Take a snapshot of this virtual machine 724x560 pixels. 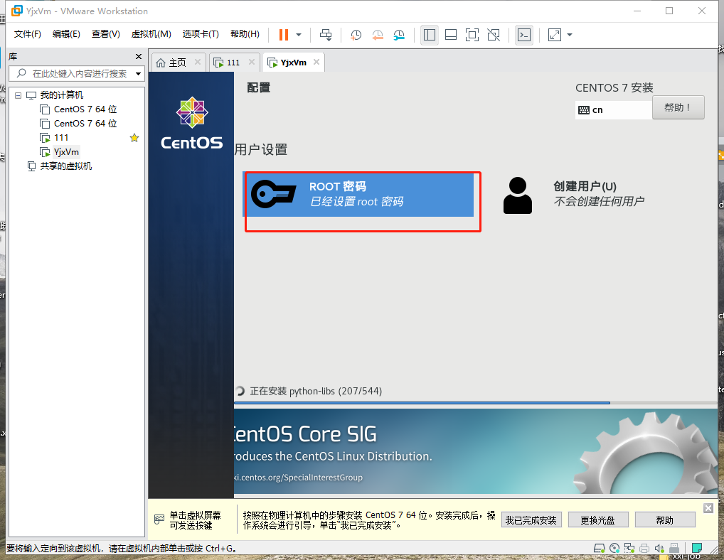click(356, 35)
